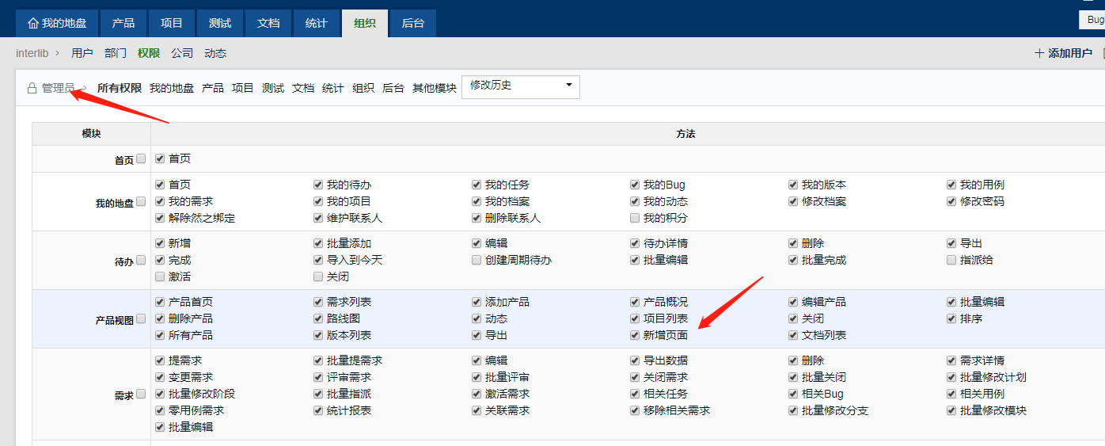1105x446 pixels.
Task: Enable the 激活 checkbox in 待办 row
Action: tap(160, 276)
